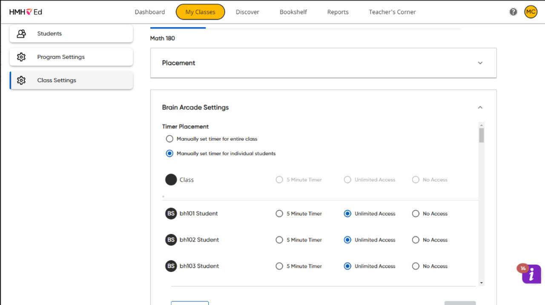545x305 pixels.
Task: Click the Class row No Access radio
Action: coord(416,180)
